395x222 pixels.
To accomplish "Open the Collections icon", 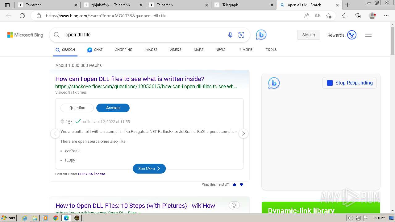I will pos(358,16).
